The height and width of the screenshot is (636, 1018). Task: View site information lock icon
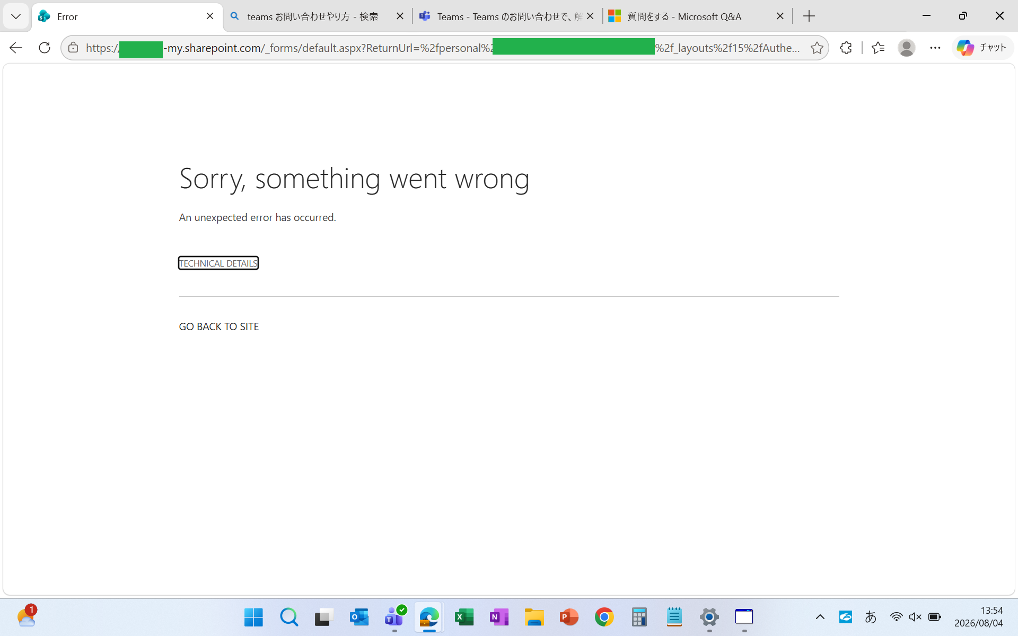74,48
